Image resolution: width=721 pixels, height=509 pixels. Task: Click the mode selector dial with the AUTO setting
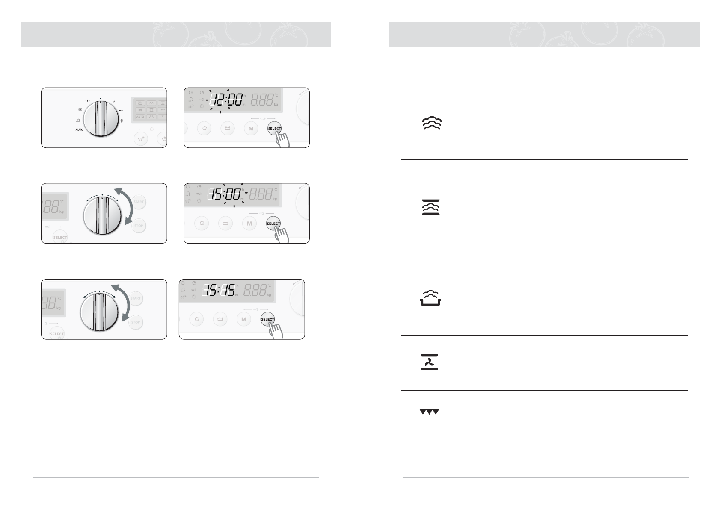pos(101,119)
